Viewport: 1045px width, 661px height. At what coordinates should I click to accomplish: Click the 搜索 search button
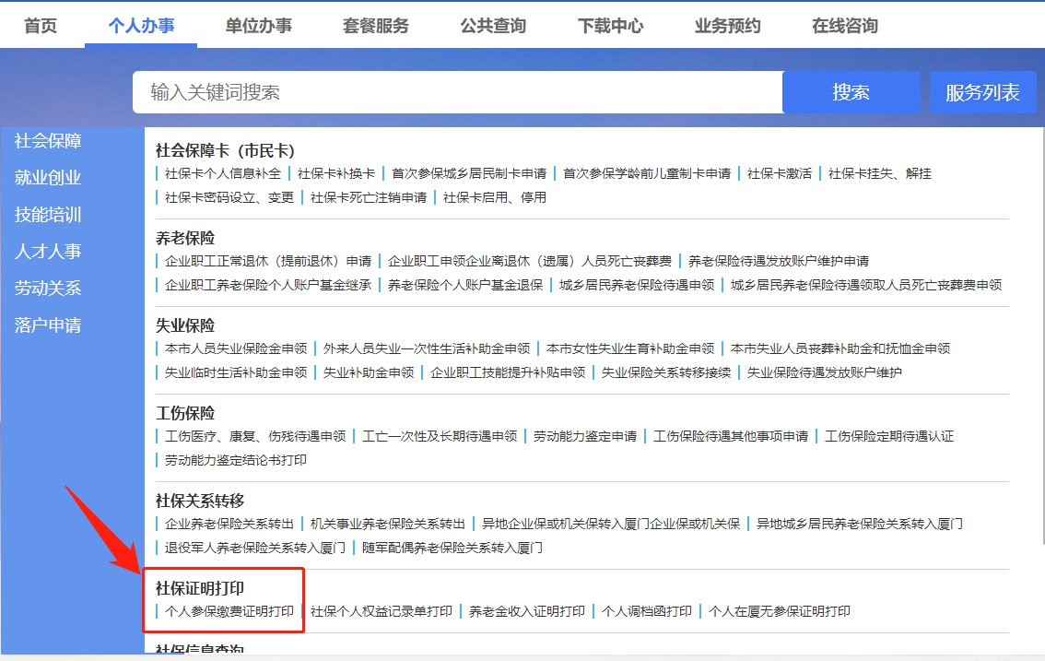tap(851, 92)
